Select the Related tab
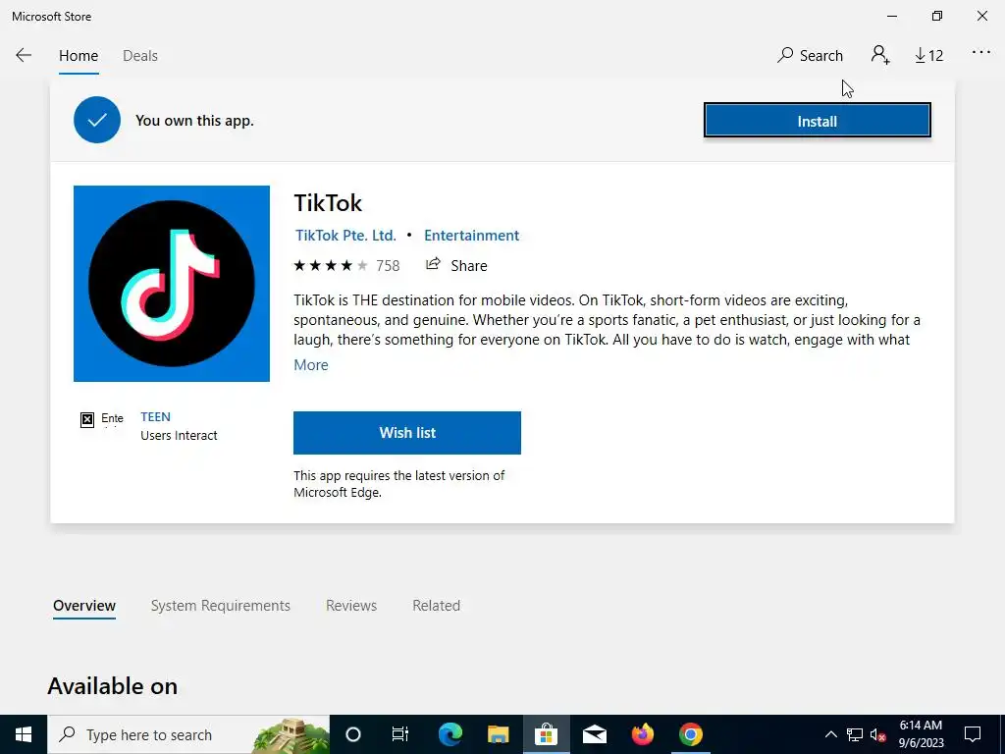 [x=437, y=605]
